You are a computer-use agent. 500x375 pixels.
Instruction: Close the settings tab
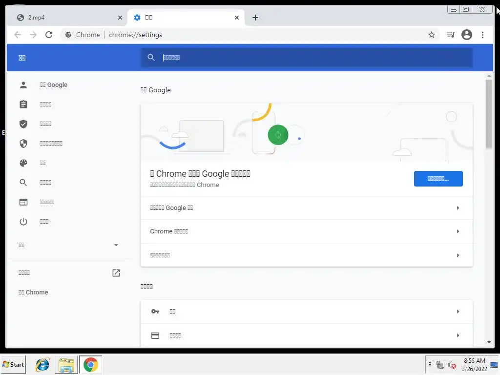point(237,18)
